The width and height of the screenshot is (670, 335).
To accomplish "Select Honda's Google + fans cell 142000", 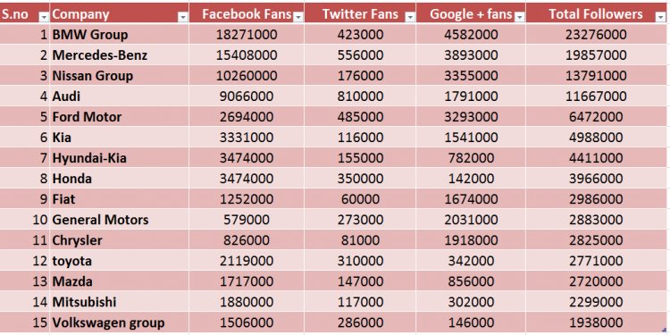I will 471,179.
